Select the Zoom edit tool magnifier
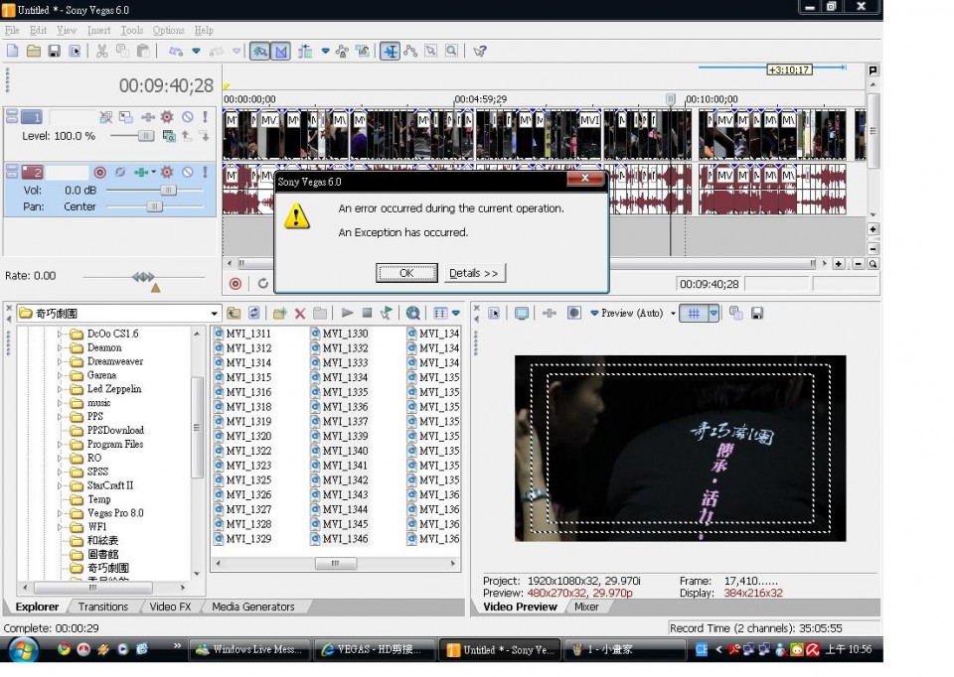954x677 pixels. (451, 51)
